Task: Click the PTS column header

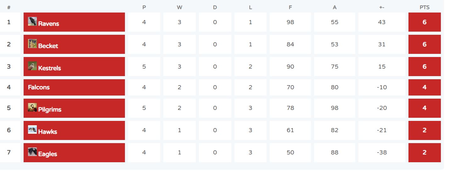Action: point(425,7)
